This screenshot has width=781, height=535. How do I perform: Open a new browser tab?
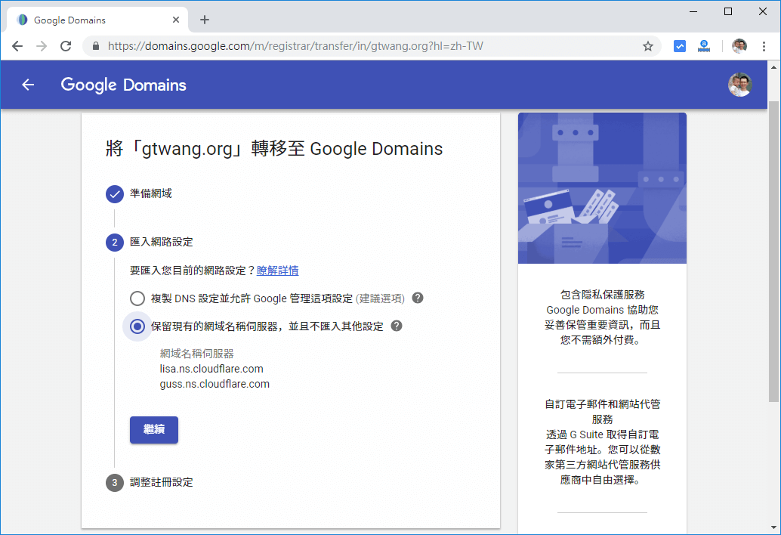(205, 20)
